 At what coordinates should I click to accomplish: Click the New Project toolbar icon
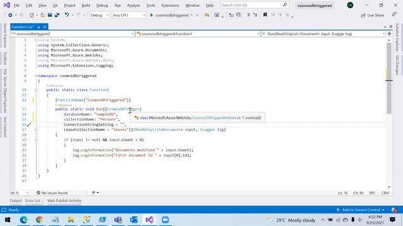[31, 15]
